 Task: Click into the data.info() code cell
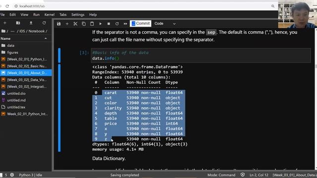[201, 55]
